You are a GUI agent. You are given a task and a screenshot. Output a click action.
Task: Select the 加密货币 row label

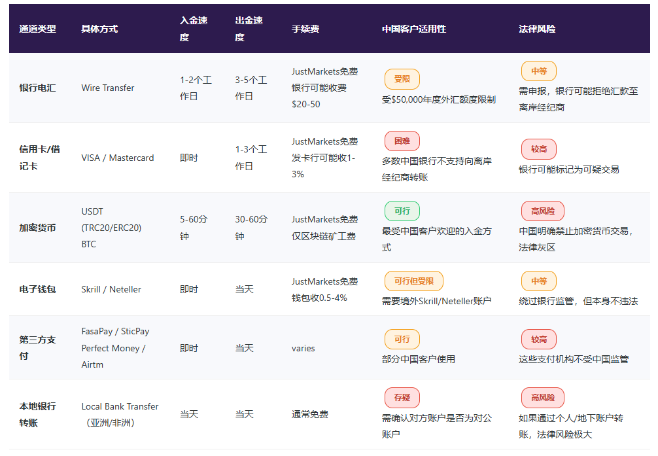point(37,228)
